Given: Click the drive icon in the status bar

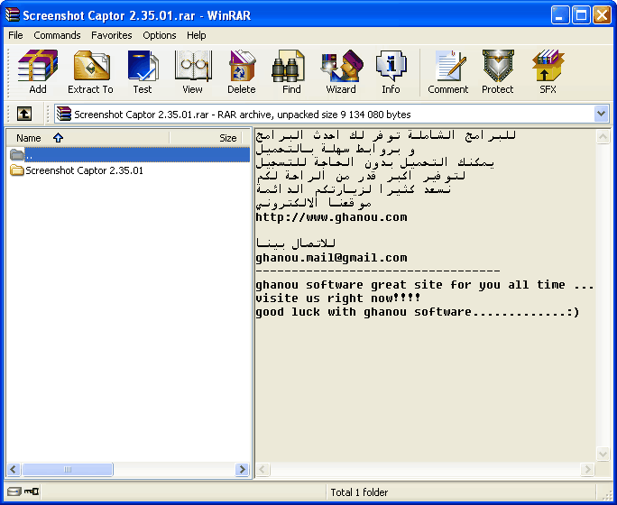Looking at the screenshot, I should click(14, 491).
